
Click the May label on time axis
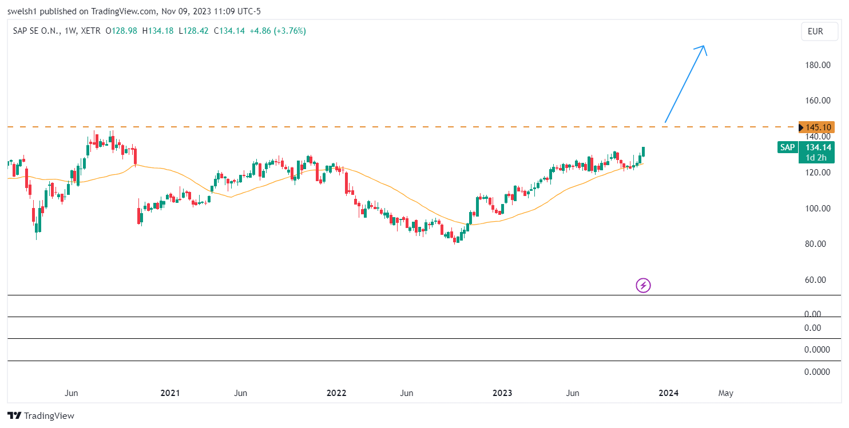[x=725, y=393]
